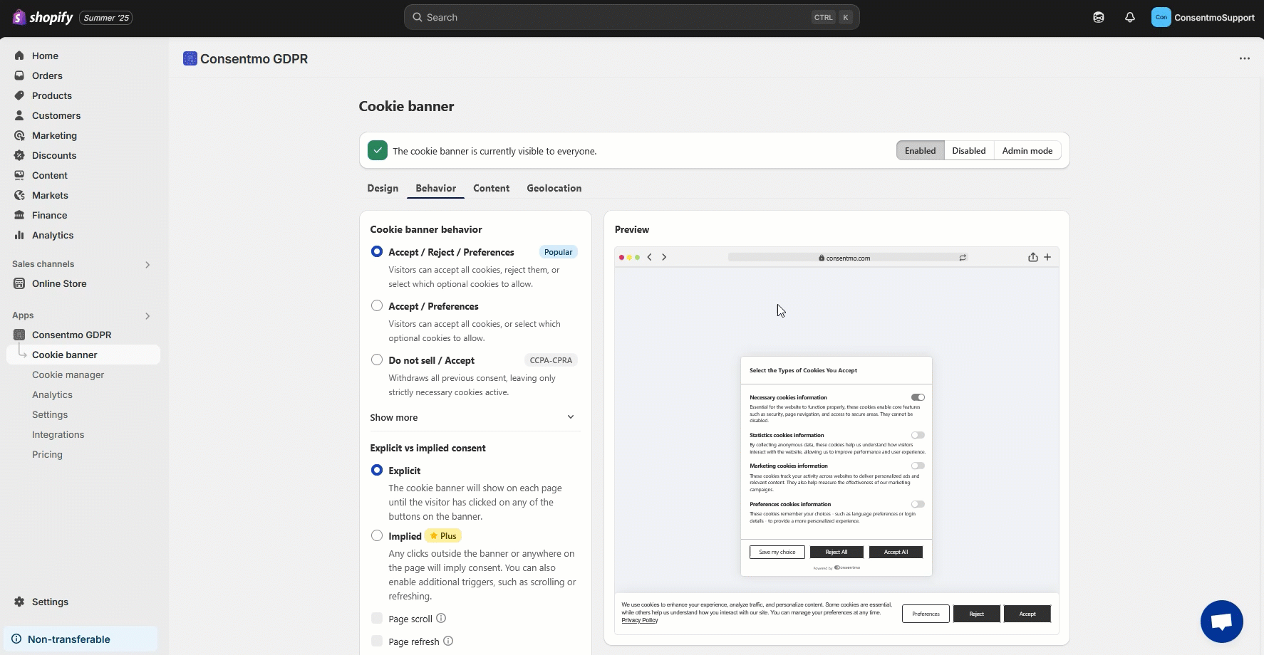Click the Consentmo GDPR app icon in sidebar
The height and width of the screenshot is (655, 1264).
coord(19,335)
